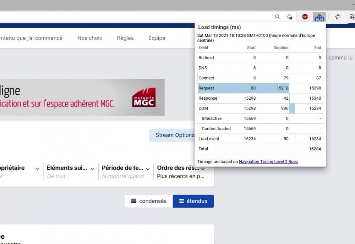The height and width of the screenshot is (244, 355).
Task: Click the DOM duration timing bar
Action: tap(292, 109)
